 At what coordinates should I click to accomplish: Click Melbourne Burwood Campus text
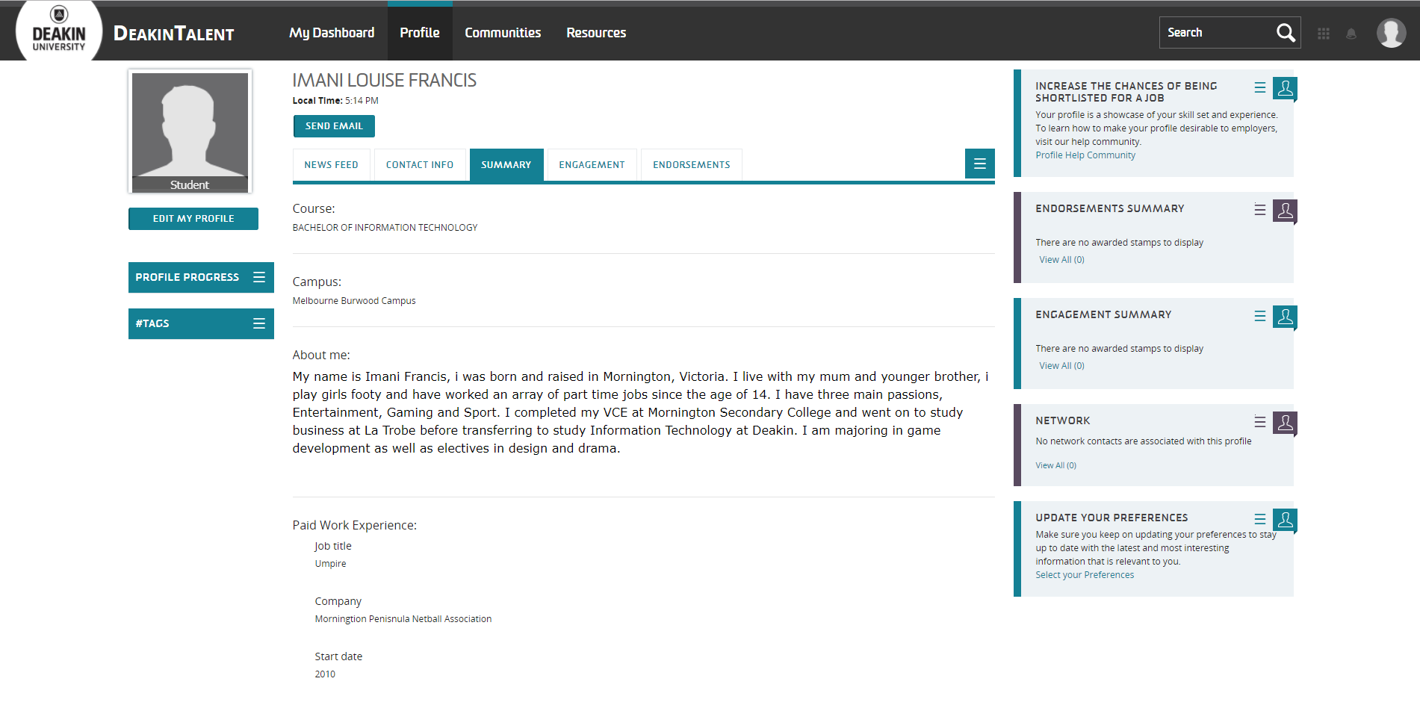(x=354, y=301)
